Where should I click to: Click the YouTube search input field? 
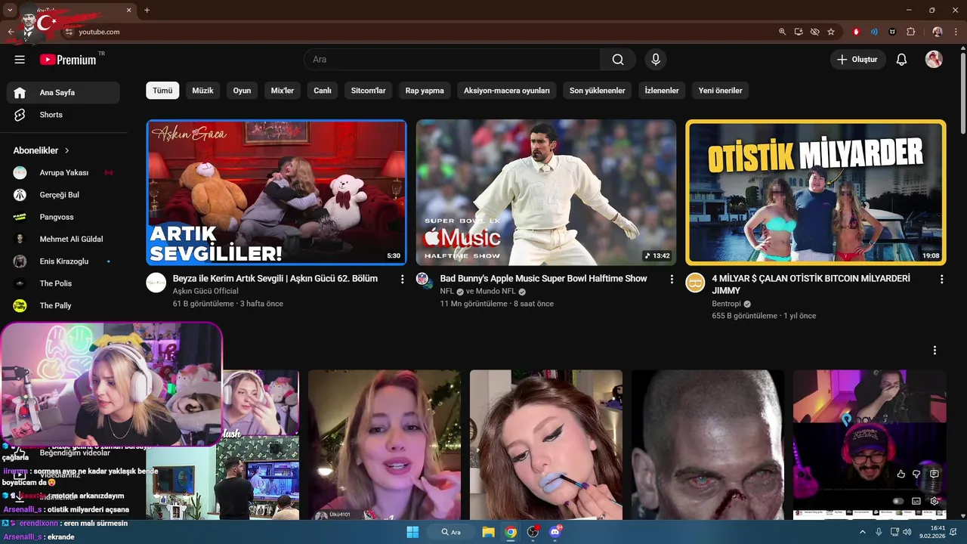click(453, 60)
